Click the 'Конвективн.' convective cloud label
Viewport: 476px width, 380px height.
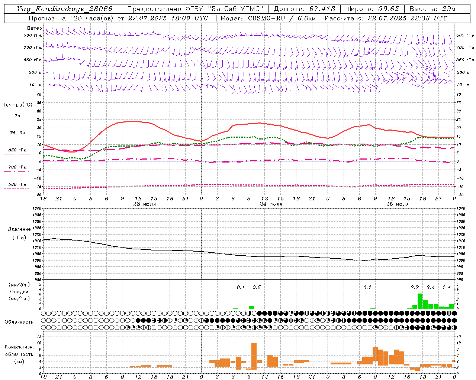click(x=19, y=347)
